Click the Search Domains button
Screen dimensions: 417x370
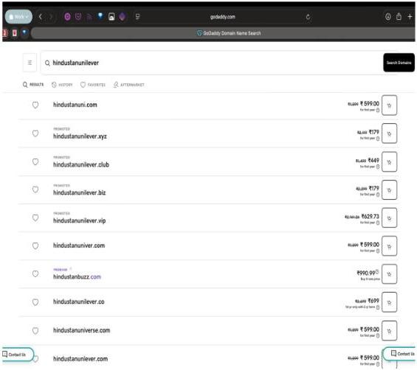pyautogui.click(x=399, y=63)
